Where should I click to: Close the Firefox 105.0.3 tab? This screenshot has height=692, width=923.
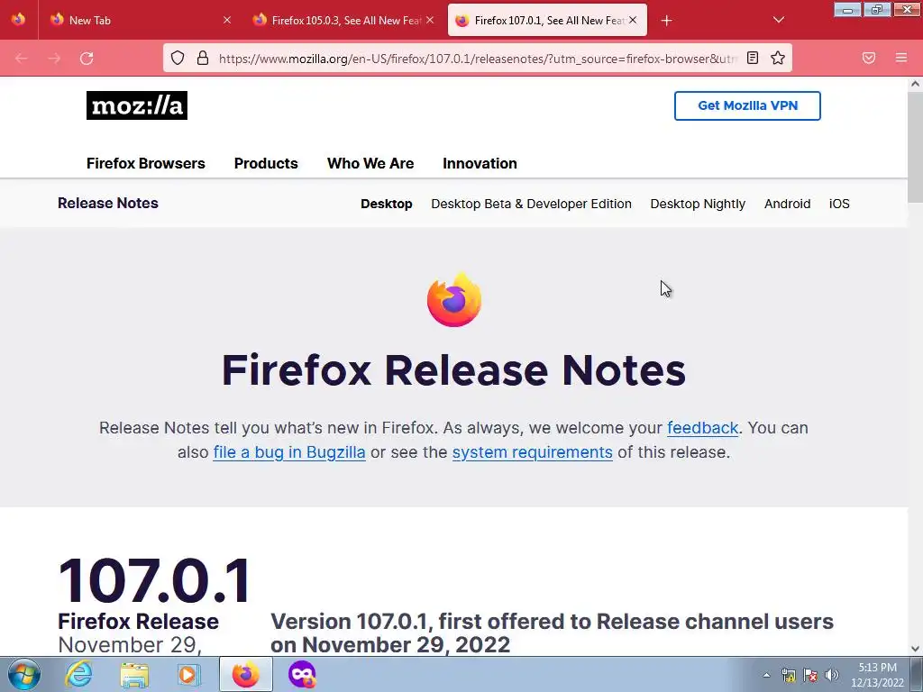[430, 20]
